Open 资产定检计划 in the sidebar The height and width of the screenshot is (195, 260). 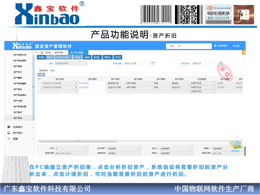coord(20,55)
